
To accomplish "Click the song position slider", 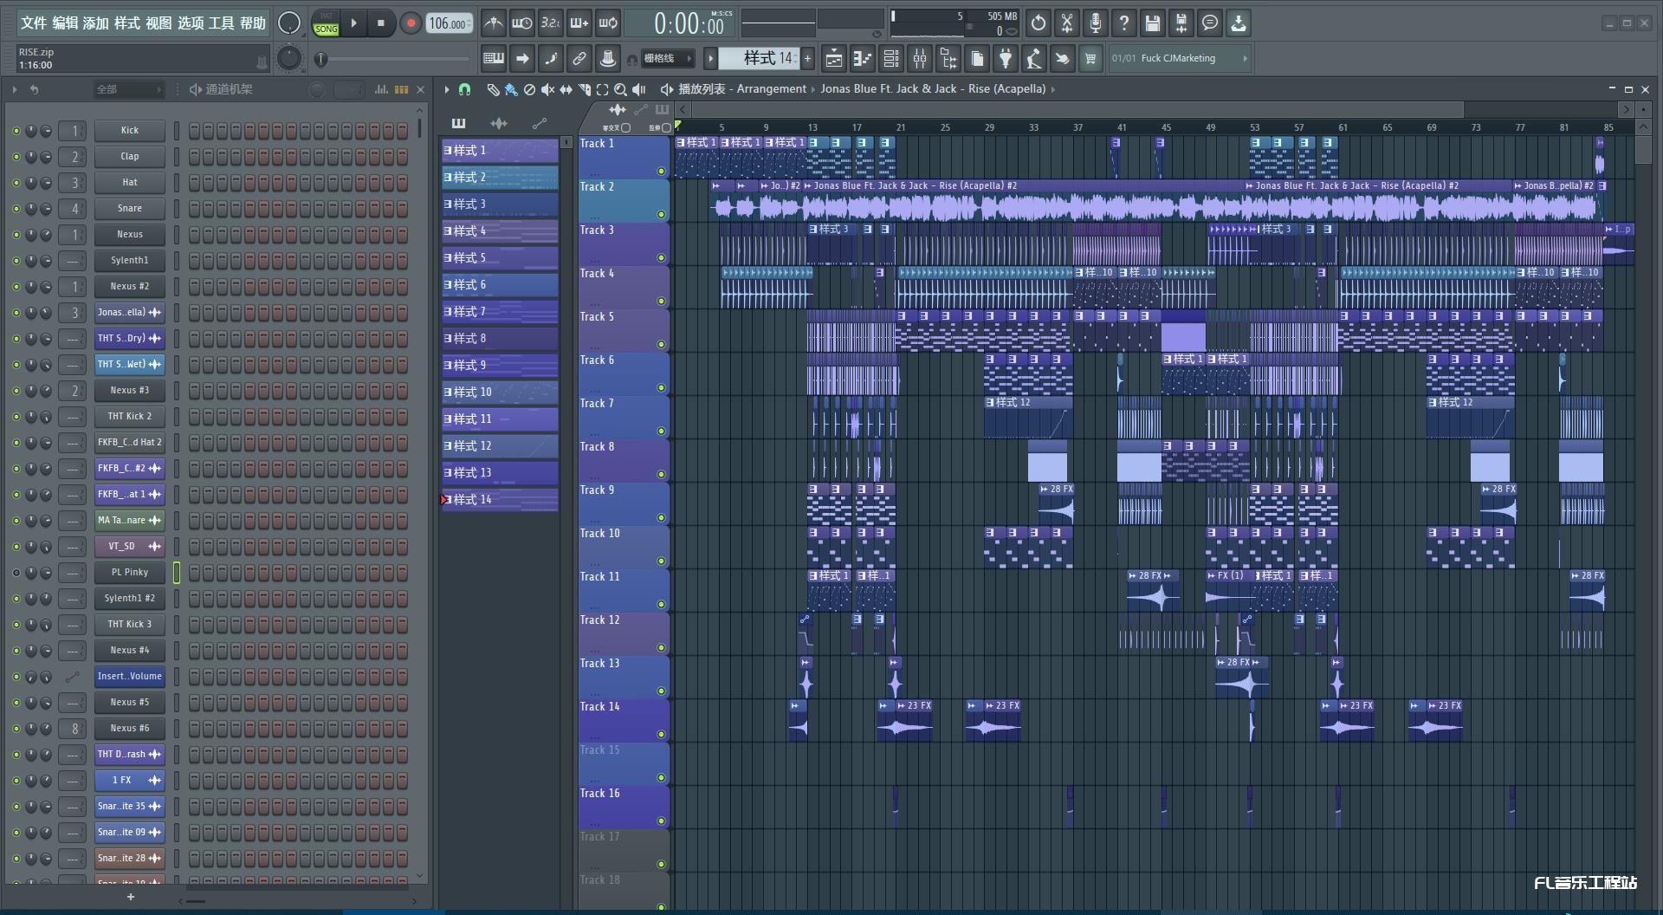I will click(x=394, y=59).
